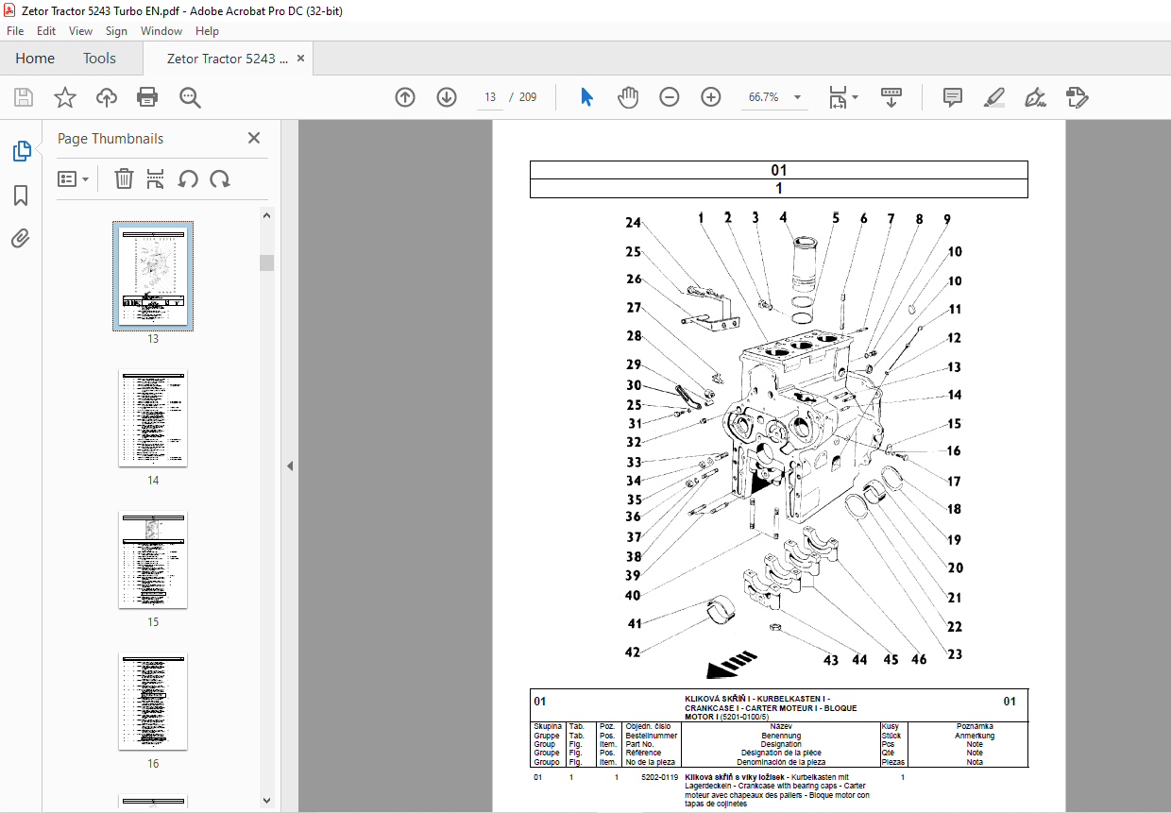Open the Edit menu
This screenshot has width=1171, height=813.
coord(46,31)
